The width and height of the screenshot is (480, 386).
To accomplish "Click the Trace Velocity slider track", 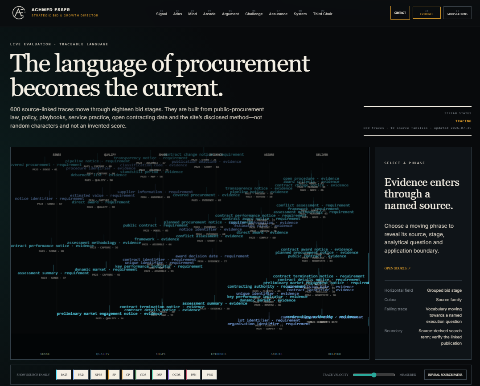I will [374, 375].
